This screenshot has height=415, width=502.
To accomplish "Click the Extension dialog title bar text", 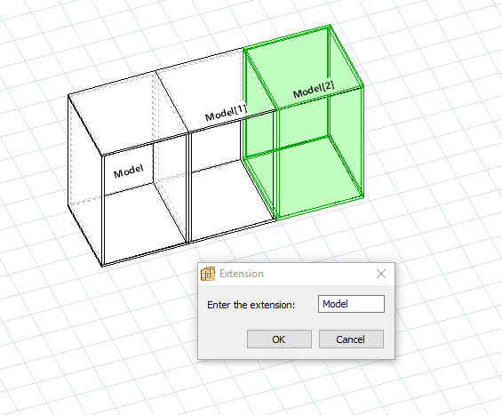I will click(242, 274).
